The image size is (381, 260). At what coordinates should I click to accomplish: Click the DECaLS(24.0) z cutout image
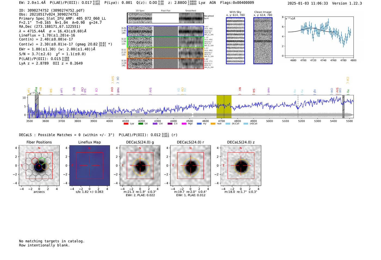click(x=241, y=166)
